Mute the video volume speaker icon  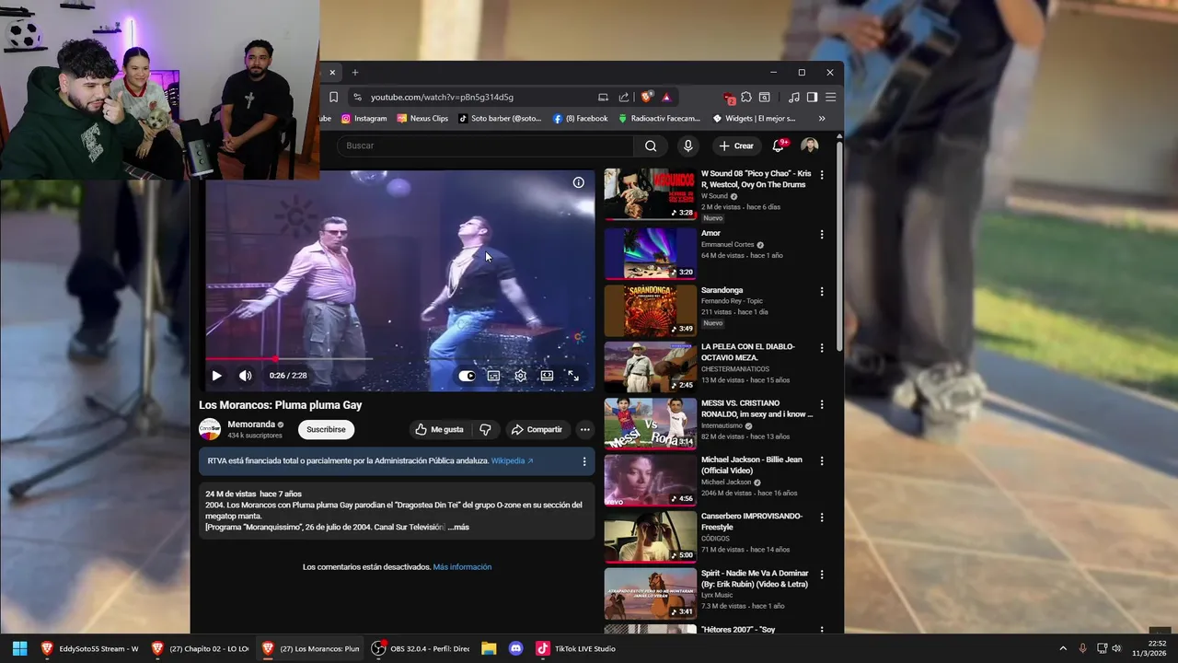245,376
